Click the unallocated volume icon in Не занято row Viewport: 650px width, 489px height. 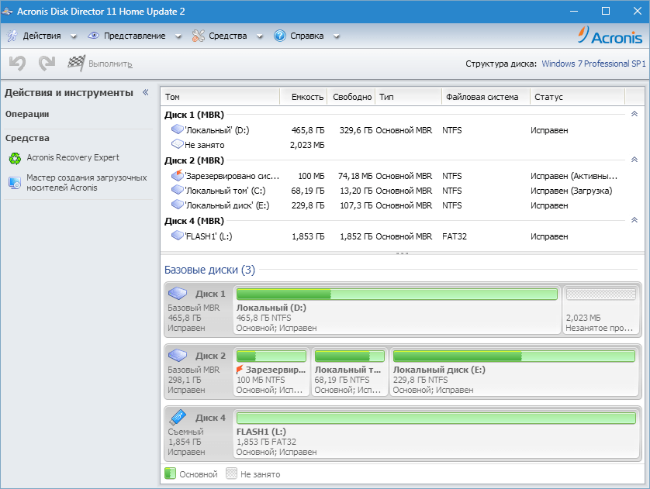178,144
